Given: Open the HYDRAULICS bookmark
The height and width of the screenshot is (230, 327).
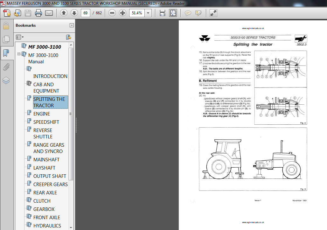Looking at the screenshot, I should (x=47, y=226).
